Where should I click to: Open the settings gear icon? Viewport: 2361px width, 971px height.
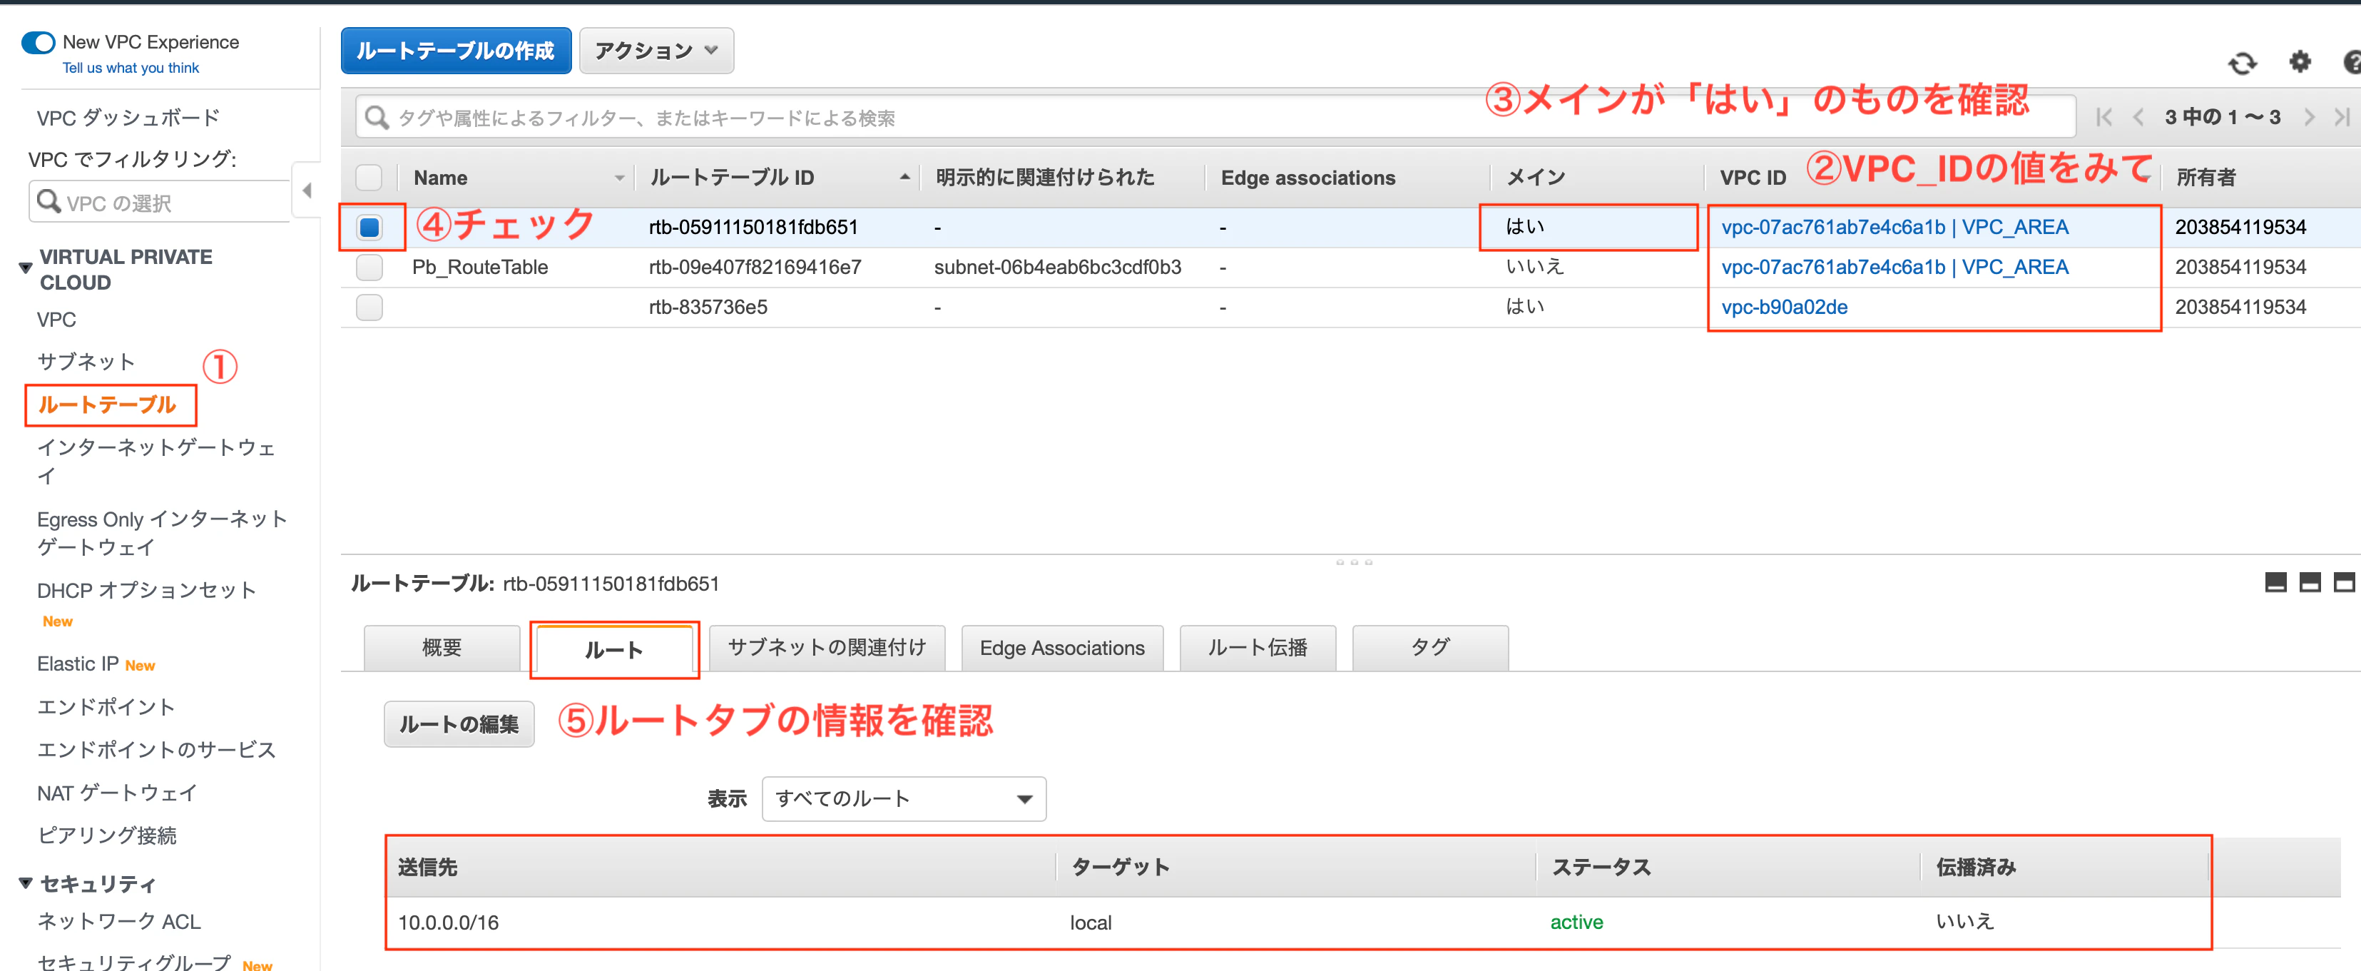2300,62
